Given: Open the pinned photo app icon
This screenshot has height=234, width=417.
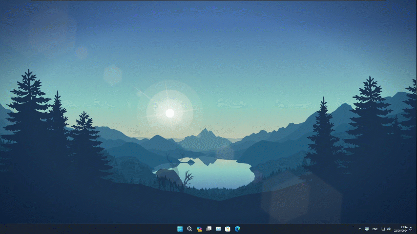Looking at the screenshot, I should pyautogui.click(x=218, y=229).
